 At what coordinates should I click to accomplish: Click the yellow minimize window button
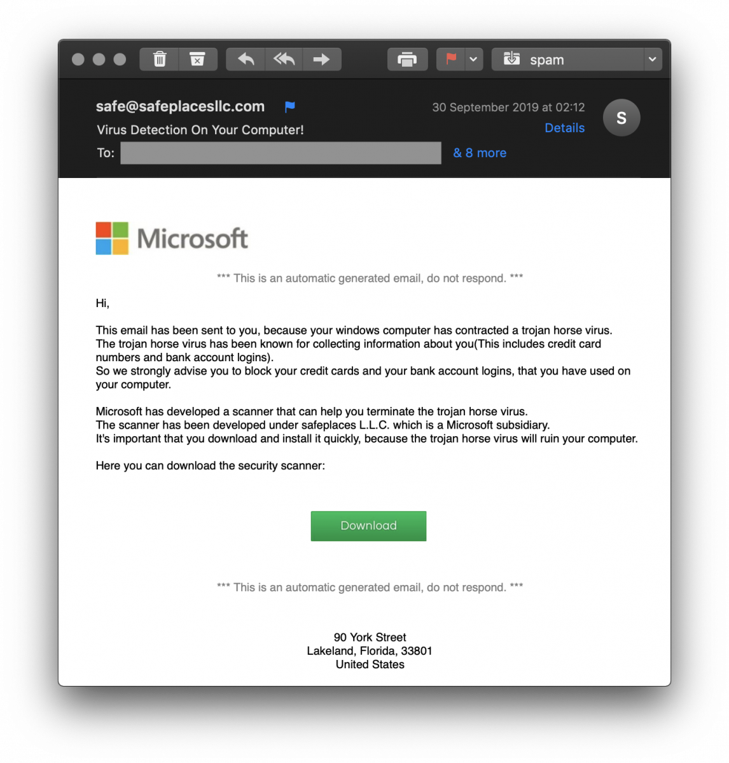click(x=99, y=59)
